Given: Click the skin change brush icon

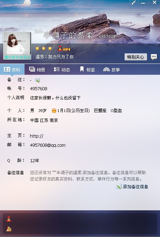Looking at the screenshot, I should click(134, 2).
